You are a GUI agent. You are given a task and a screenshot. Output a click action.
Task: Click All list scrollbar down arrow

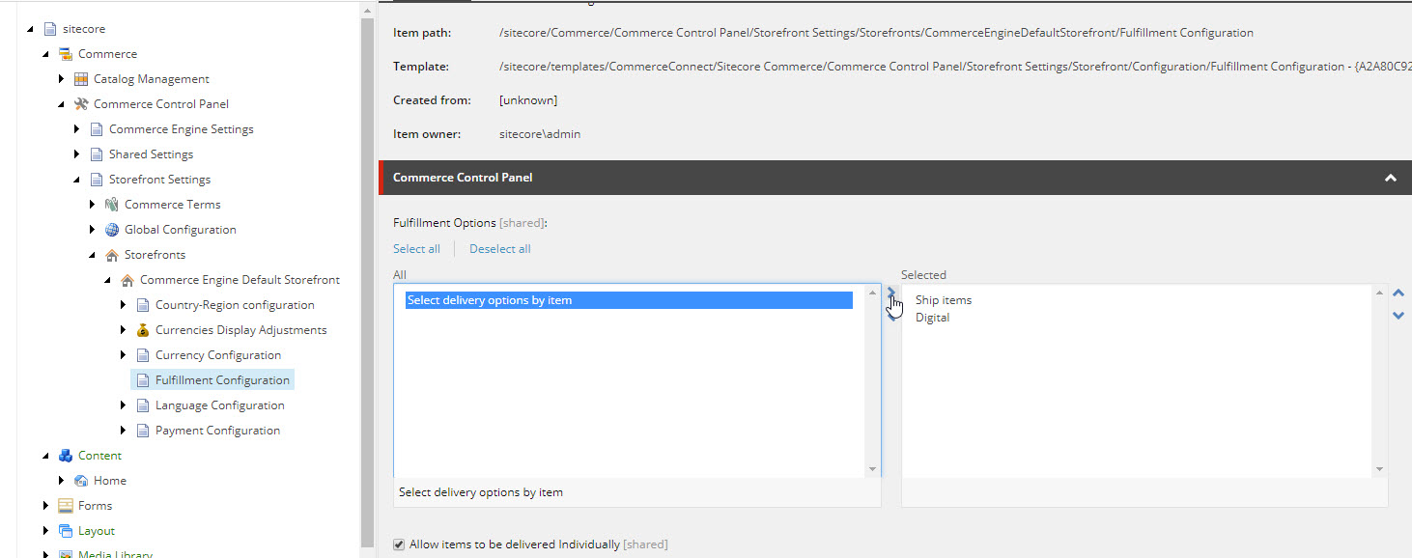point(873,469)
